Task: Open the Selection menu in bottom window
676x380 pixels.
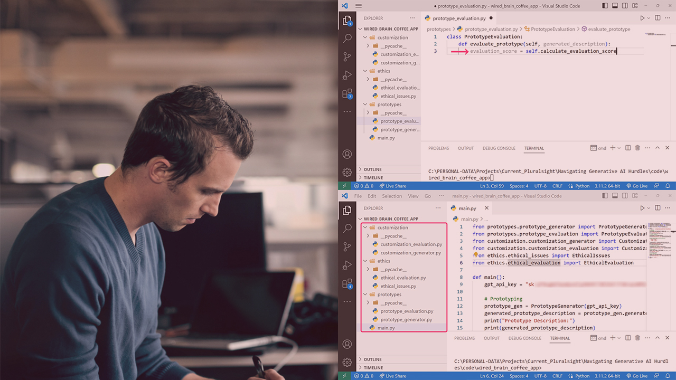Action: coord(392,196)
